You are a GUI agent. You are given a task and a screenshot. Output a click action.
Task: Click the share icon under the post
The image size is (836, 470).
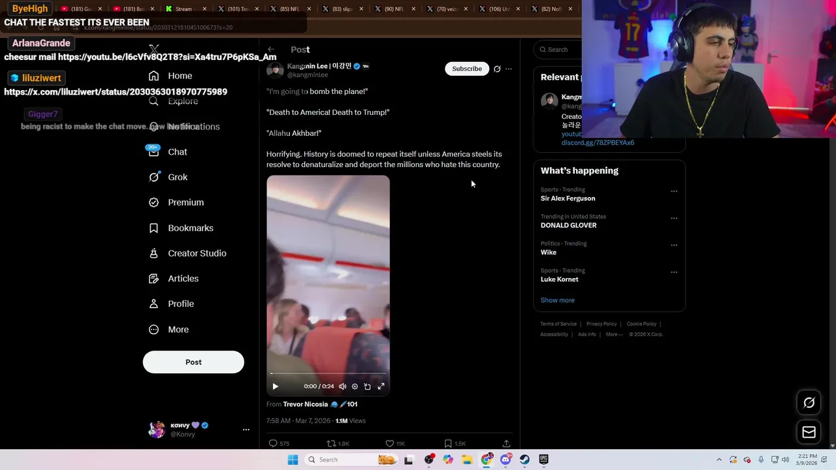pos(506,443)
